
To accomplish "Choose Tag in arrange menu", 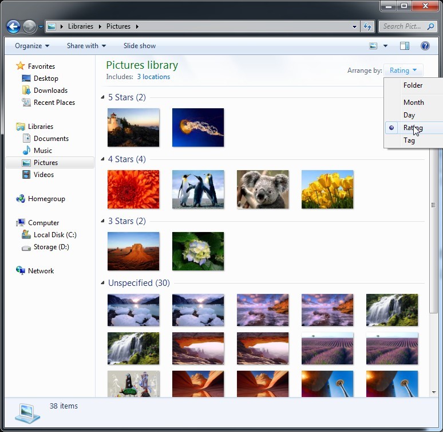I will tap(409, 140).
